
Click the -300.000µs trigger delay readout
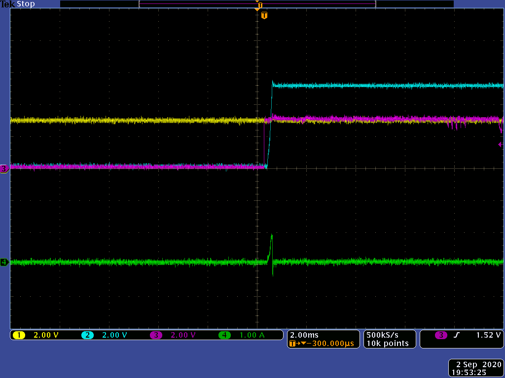coord(331,344)
